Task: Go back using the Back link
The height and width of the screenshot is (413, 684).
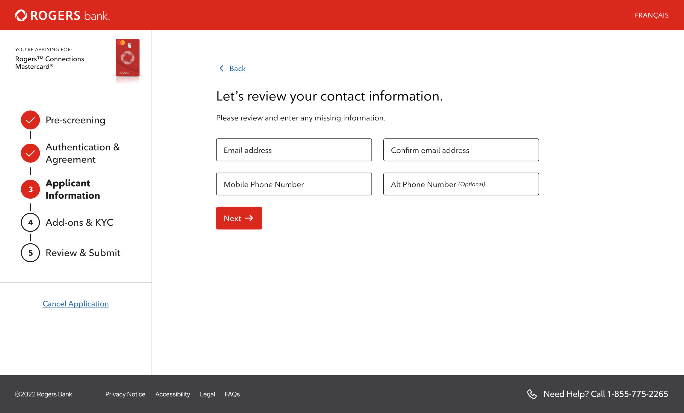Action: coord(237,69)
